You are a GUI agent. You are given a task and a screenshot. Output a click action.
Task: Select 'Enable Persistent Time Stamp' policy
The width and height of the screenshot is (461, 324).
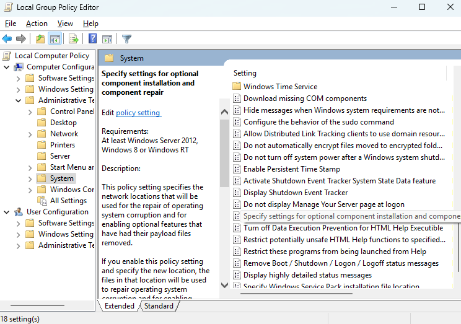point(291,169)
